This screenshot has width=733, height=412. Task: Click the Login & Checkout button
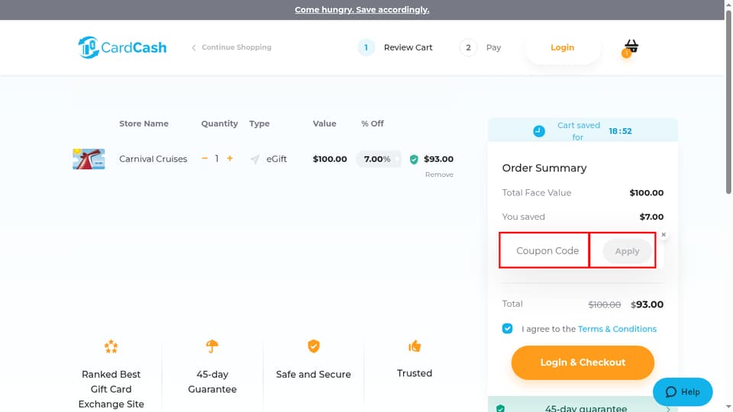[x=583, y=362]
